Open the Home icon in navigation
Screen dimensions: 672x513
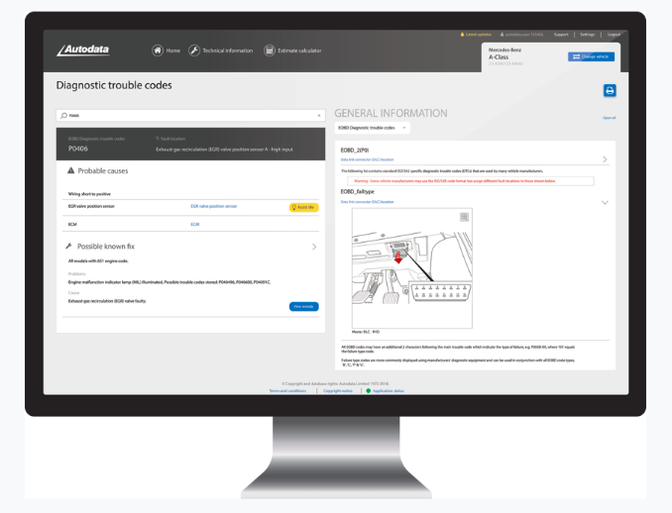tap(158, 51)
